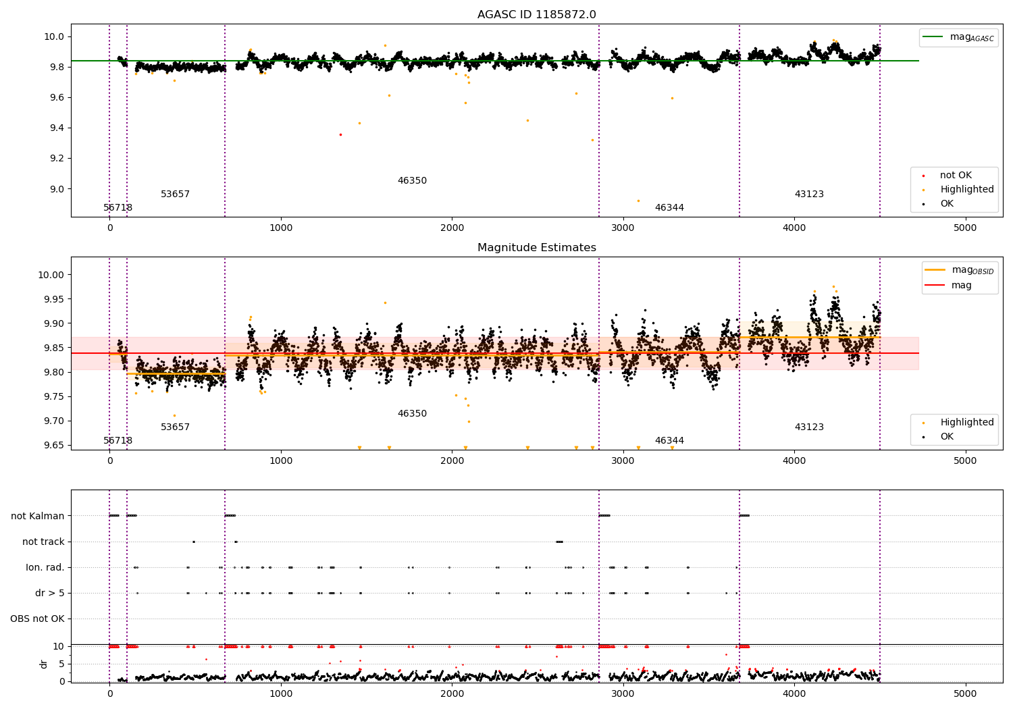Viewport: 1013px width, 709px height.
Task: Click the 10.0 y-axis tick of top plot
Action: pos(55,37)
